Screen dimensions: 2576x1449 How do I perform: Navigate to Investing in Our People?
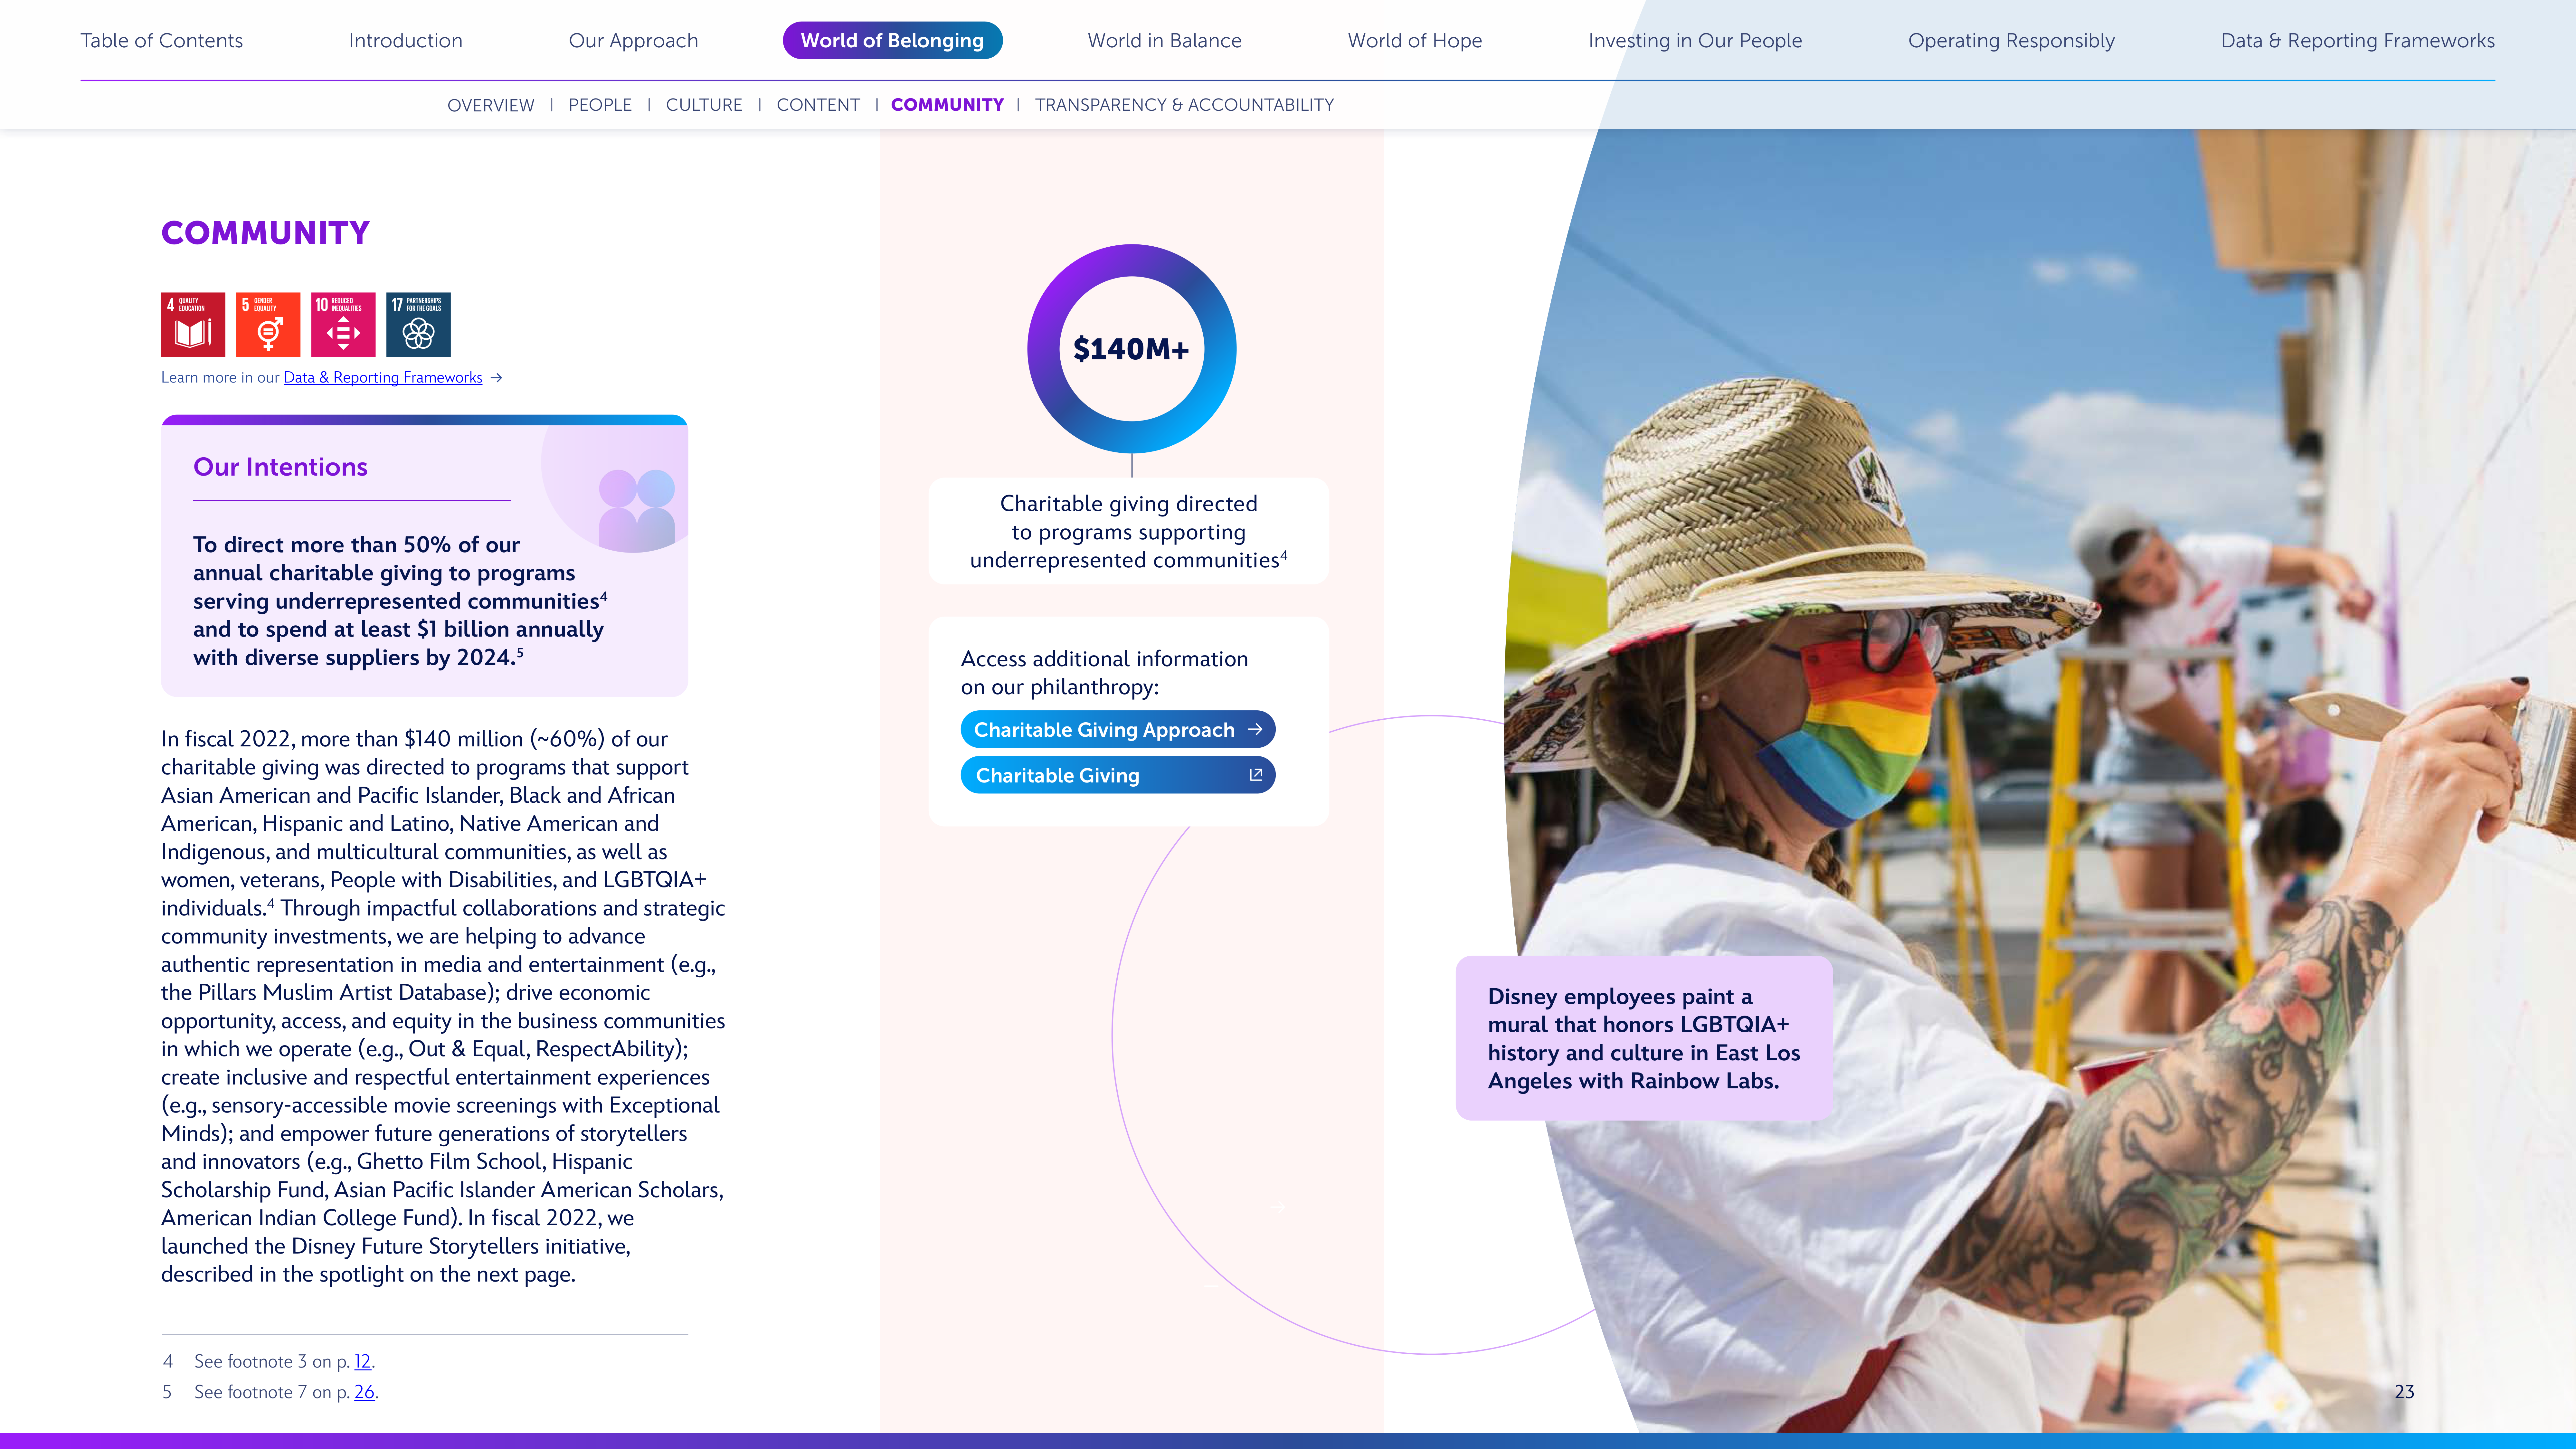(1695, 41)
